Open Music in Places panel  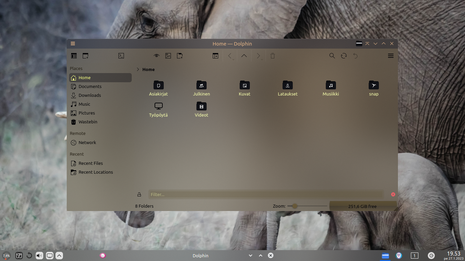point(100,104)
